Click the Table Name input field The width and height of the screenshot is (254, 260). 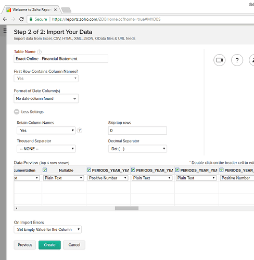click(61, 59)
